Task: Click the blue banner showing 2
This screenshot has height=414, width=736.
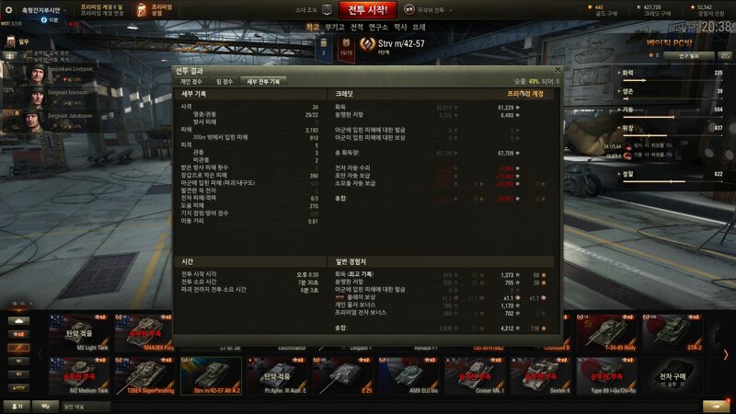Action: tap(324, 48)
